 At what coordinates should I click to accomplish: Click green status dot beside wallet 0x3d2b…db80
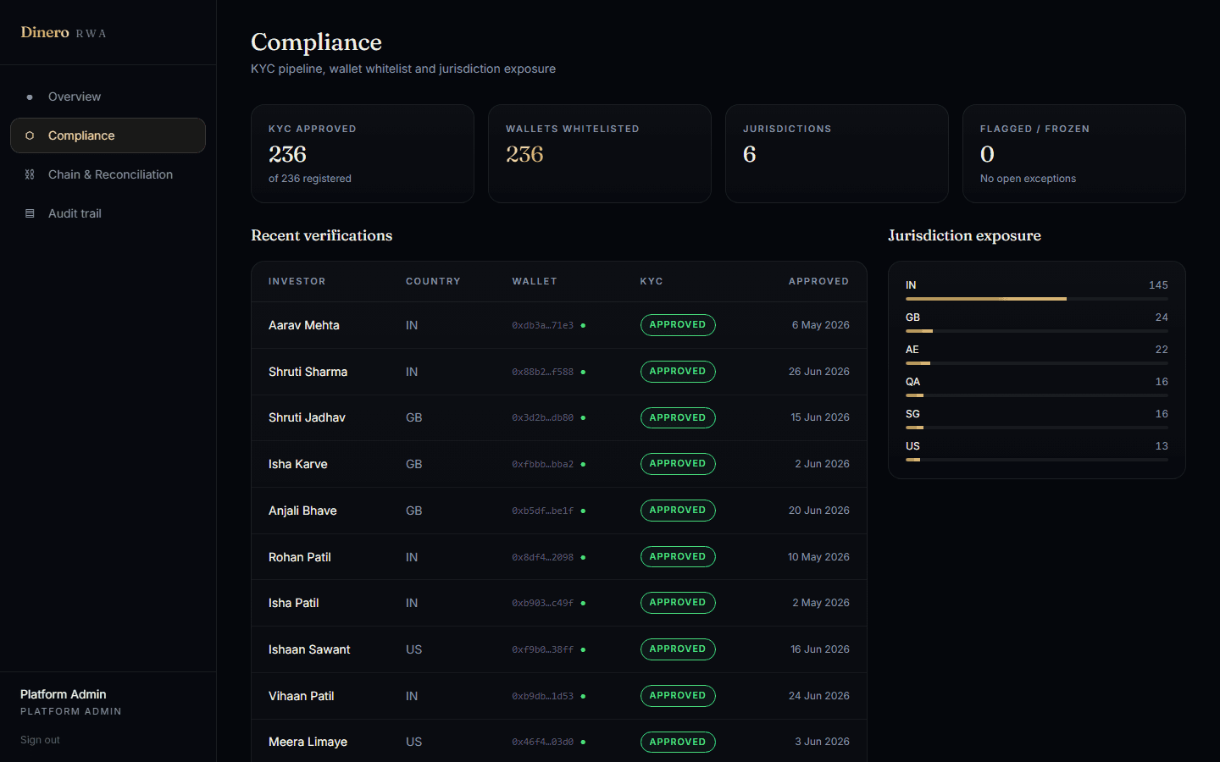[x=583, y=417]
